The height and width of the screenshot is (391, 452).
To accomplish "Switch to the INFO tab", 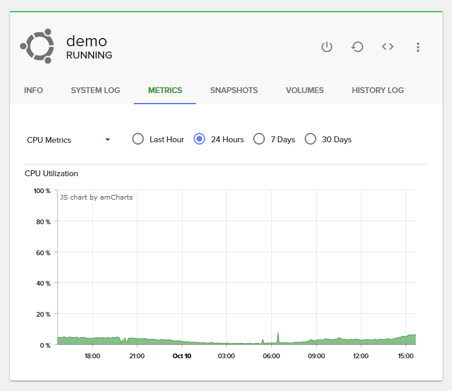I will pyautogui.click(x=33, y=90).
